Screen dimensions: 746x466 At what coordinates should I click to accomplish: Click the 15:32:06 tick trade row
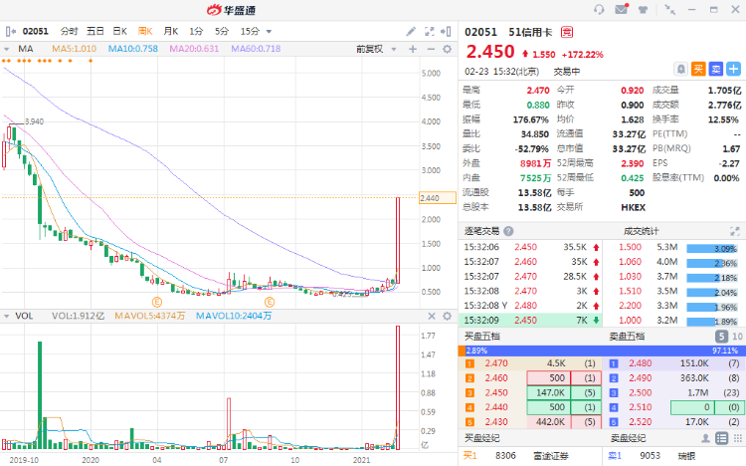click(531, 247)
